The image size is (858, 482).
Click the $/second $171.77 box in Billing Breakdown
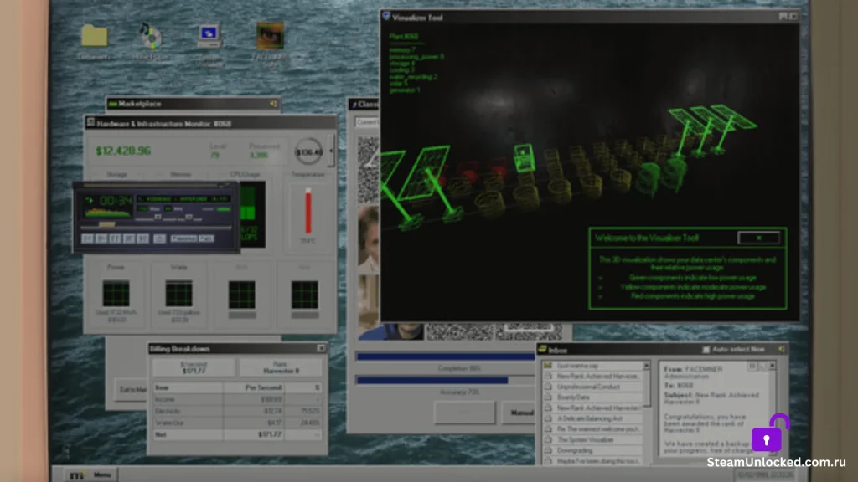[194, 367]
